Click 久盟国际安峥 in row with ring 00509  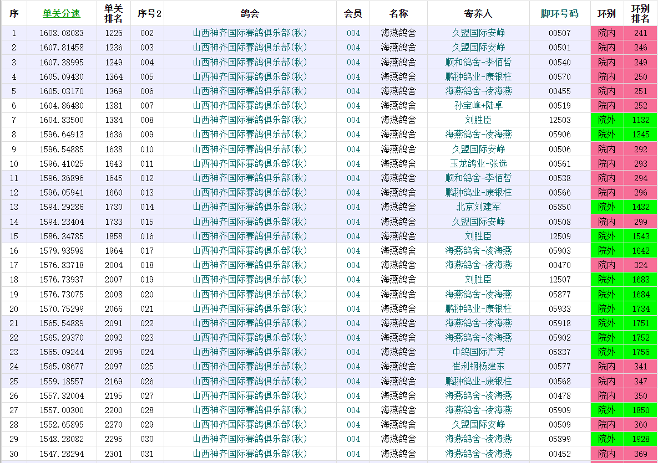click(478, 425)
